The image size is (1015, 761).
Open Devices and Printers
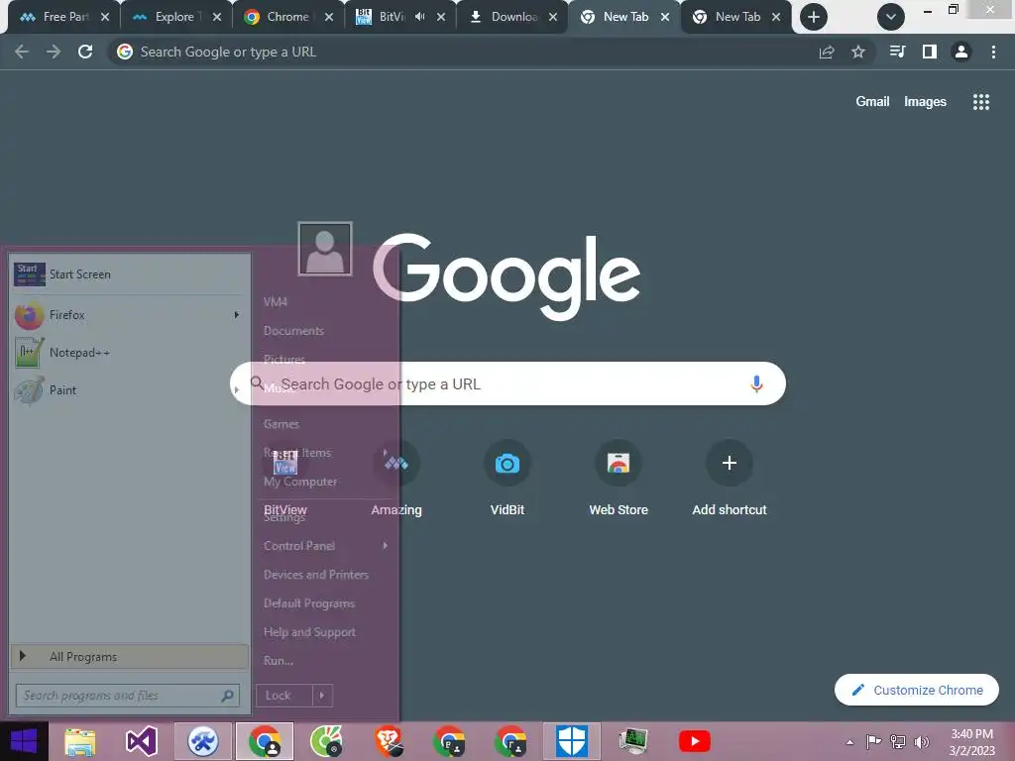point(316,575)
